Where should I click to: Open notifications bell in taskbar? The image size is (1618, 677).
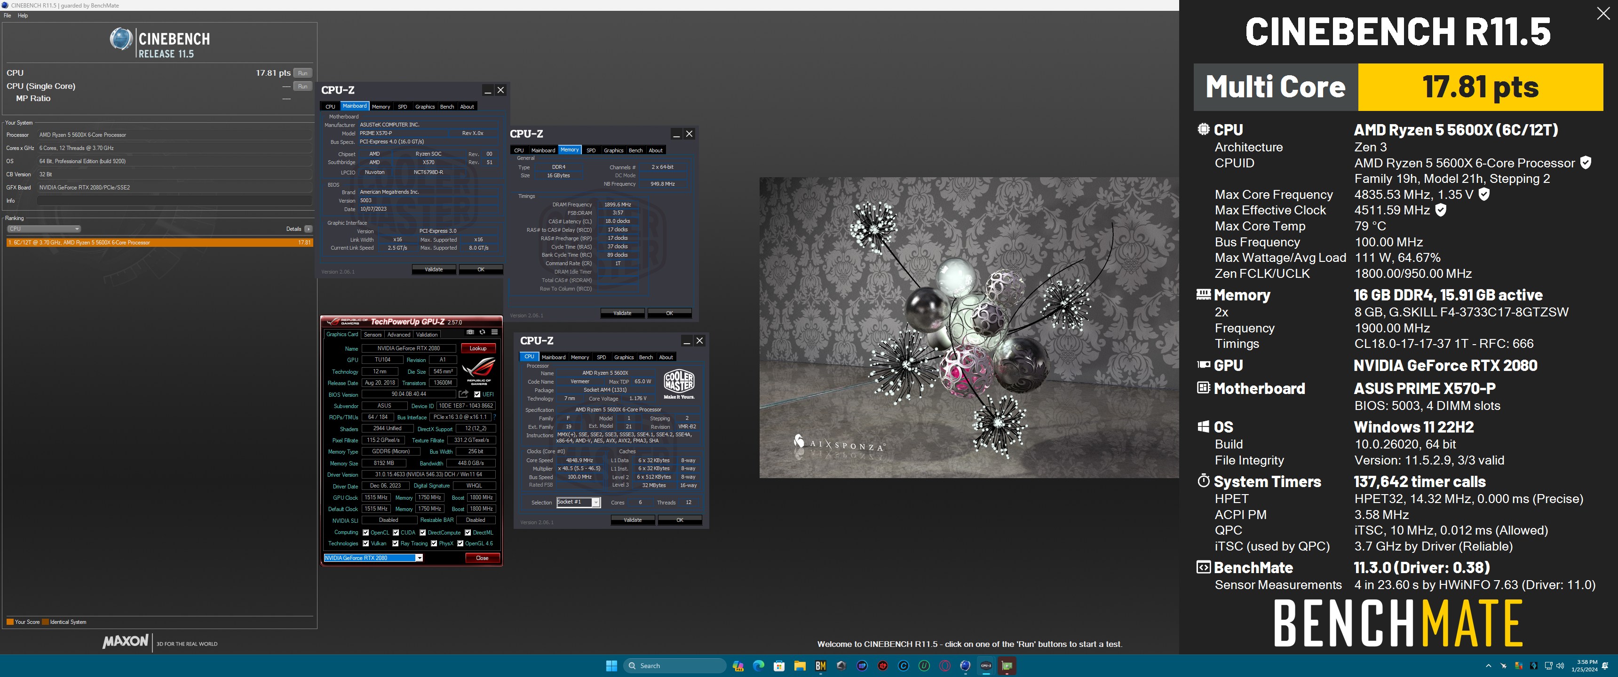coord(1605,666)
